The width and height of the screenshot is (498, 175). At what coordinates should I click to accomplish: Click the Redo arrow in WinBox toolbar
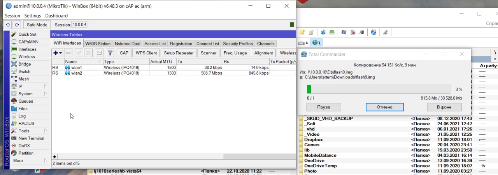(x=17, y=25)
